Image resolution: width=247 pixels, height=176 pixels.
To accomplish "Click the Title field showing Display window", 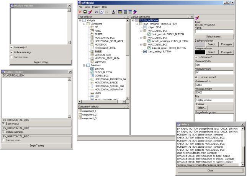I will click(x=214, y=100).
